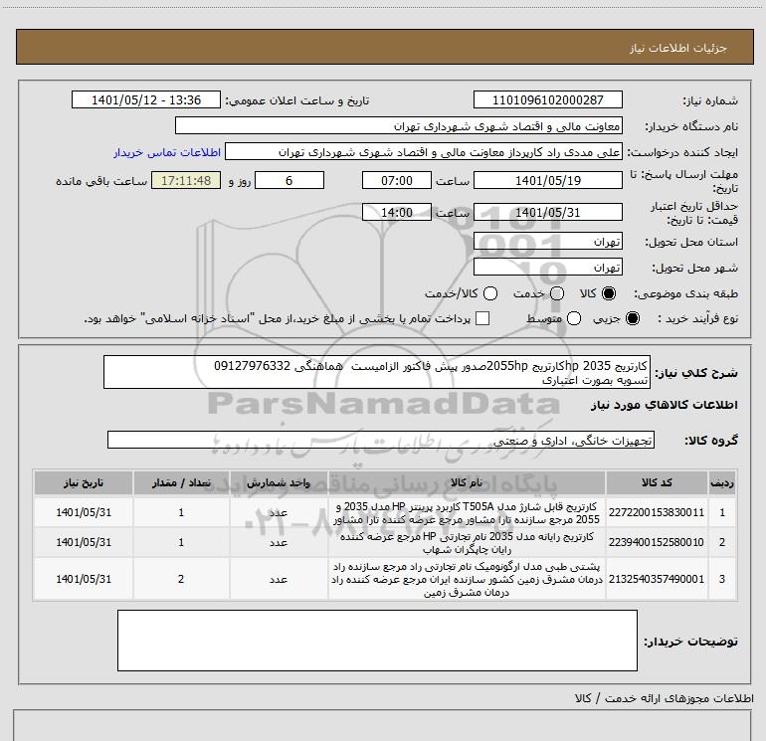Select the خدمت radio button
This screenshot has width=766, height=741.
pos(557,293)
